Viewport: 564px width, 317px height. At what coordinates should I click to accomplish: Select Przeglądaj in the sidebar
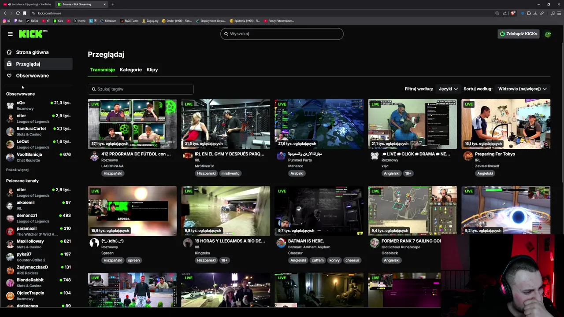(x=38, y=64)
